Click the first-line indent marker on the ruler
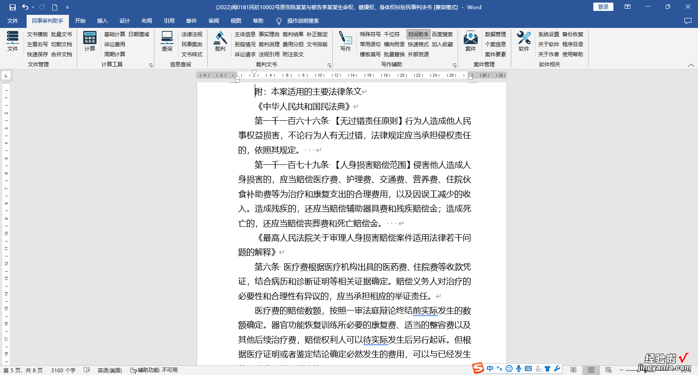 pos(254,73)
